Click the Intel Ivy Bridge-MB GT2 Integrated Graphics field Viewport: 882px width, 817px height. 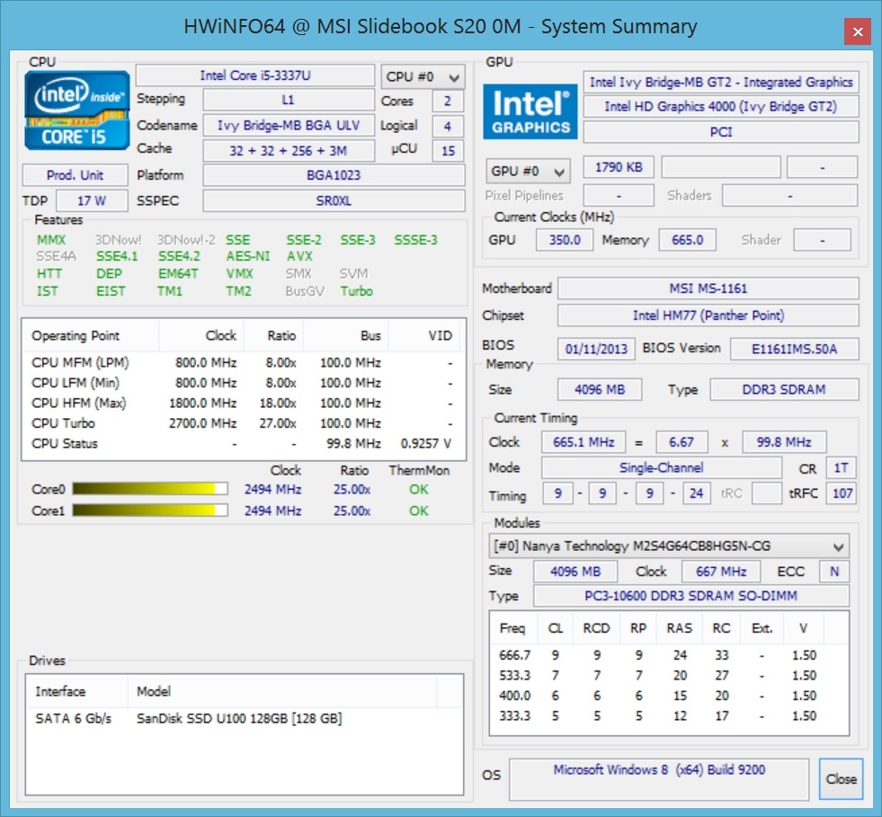coord(721,82)
